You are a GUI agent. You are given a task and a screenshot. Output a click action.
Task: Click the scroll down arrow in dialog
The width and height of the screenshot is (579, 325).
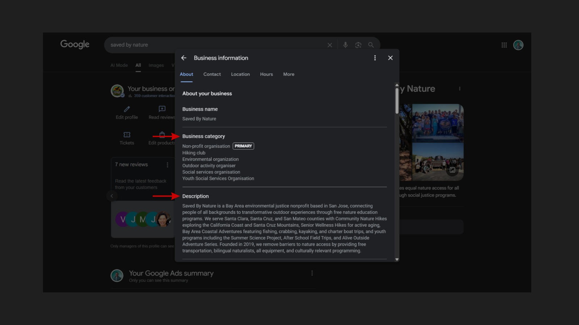(397, 259)
